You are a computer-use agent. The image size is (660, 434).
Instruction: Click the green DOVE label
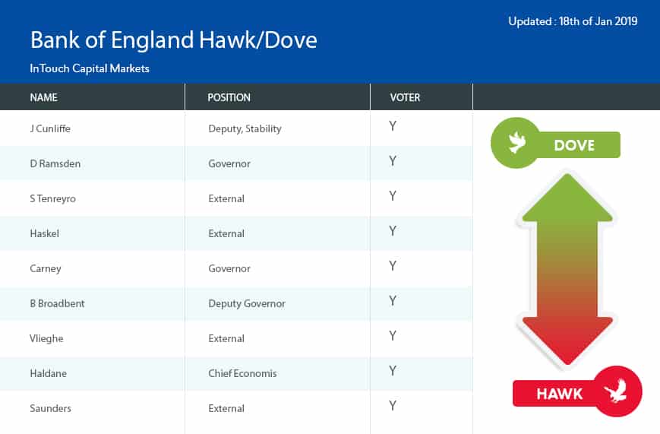pos(574,144)
